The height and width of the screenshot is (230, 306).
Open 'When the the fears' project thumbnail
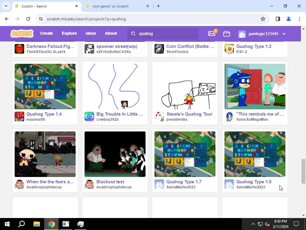45,154
